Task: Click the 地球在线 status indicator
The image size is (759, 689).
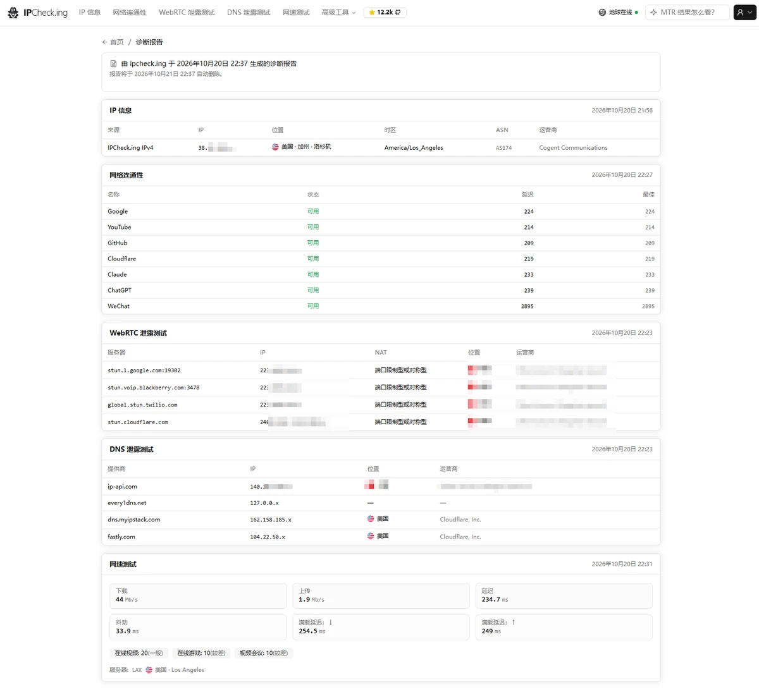Action: [x=618, y=13]
